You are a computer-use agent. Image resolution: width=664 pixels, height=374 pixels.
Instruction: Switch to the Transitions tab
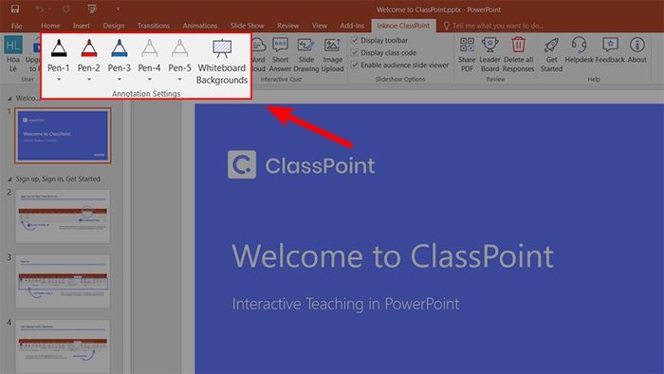[154, 26]
